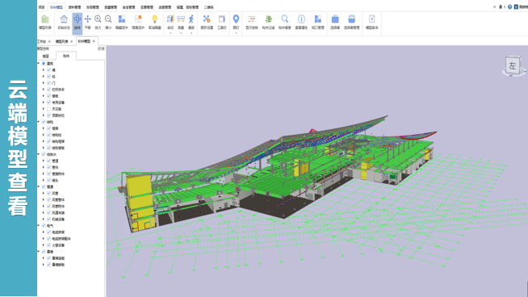Image resolution: width=528 pixels, height=297 pixels.
Task: Collapse the 结构 (structure) tree group arrow
Action: (x=39, y=122)
